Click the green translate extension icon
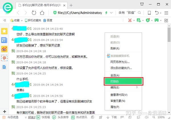171x120 pixels. [139, 20]
